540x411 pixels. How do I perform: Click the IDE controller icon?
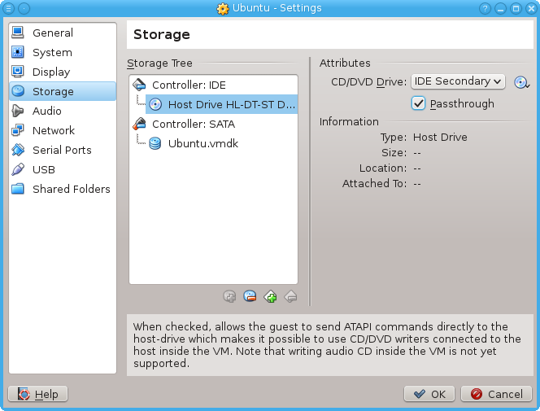click(x=140, y=85)
